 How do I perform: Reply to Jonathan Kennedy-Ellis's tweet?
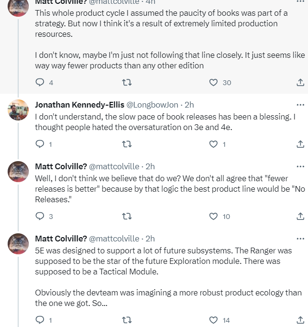pos(40,144)
